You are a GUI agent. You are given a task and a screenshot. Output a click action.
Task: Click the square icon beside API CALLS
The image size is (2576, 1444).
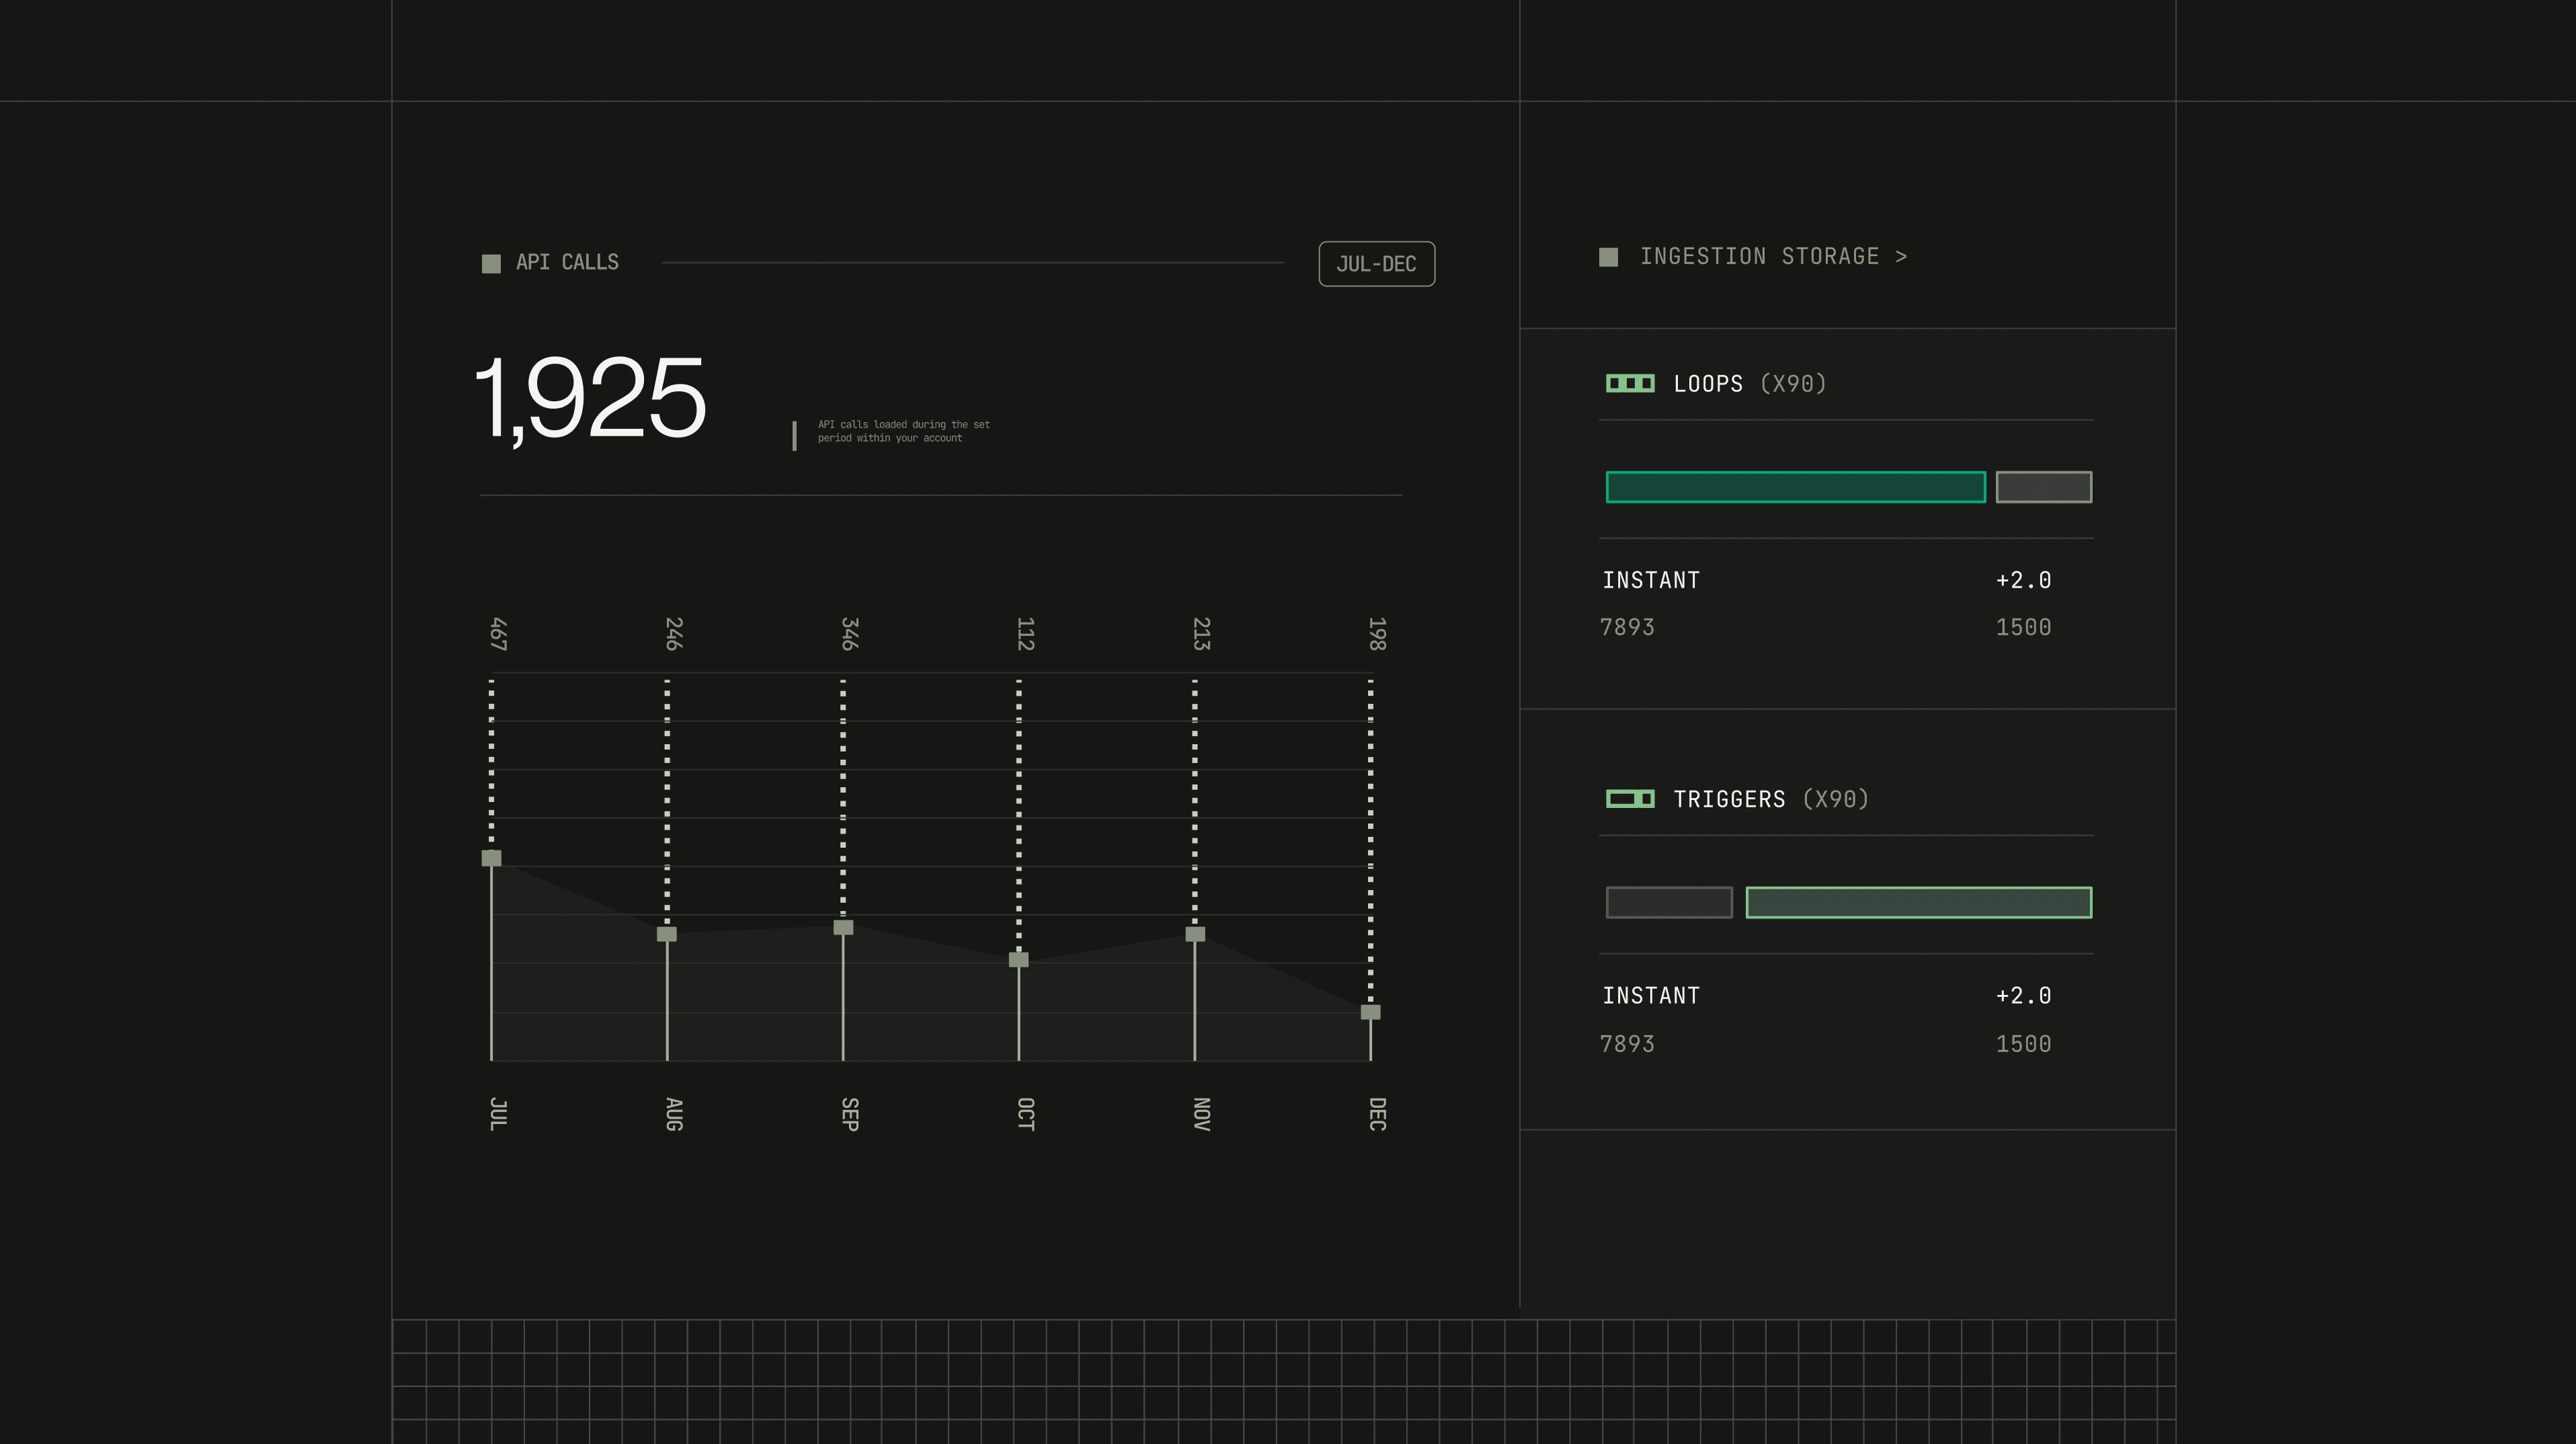click(x=491, y=263)
